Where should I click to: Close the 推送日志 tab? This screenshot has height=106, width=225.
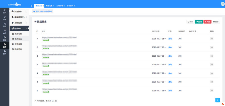(43, 6)
